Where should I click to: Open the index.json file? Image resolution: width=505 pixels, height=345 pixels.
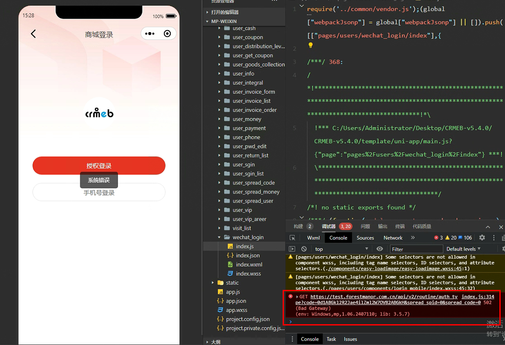point(248,255)
